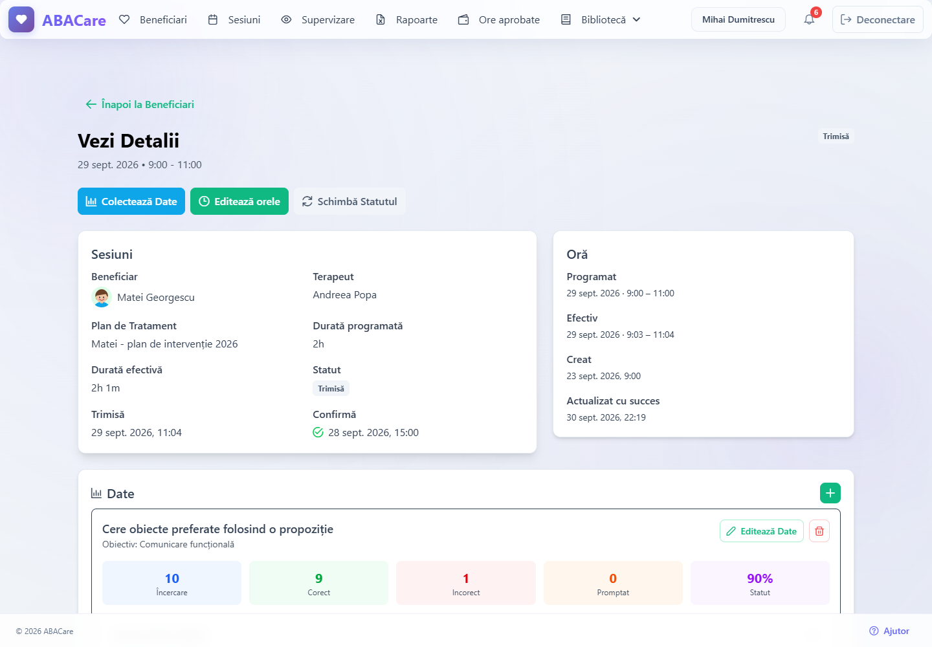Click the Editează Date button

coord(762,531)
